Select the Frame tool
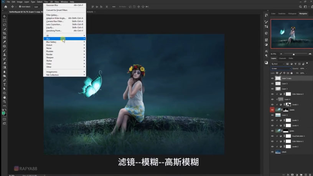Image resolution: width=313 pixels, height=176 pixels. click(4, 38)
